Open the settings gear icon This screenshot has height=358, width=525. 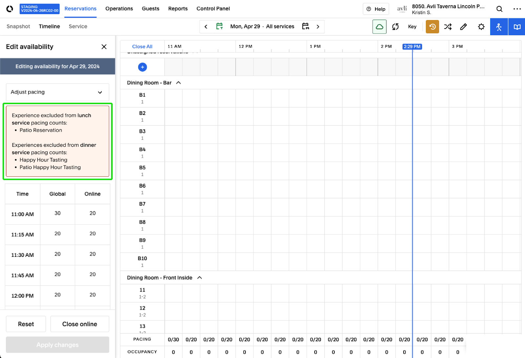[481, 27]
